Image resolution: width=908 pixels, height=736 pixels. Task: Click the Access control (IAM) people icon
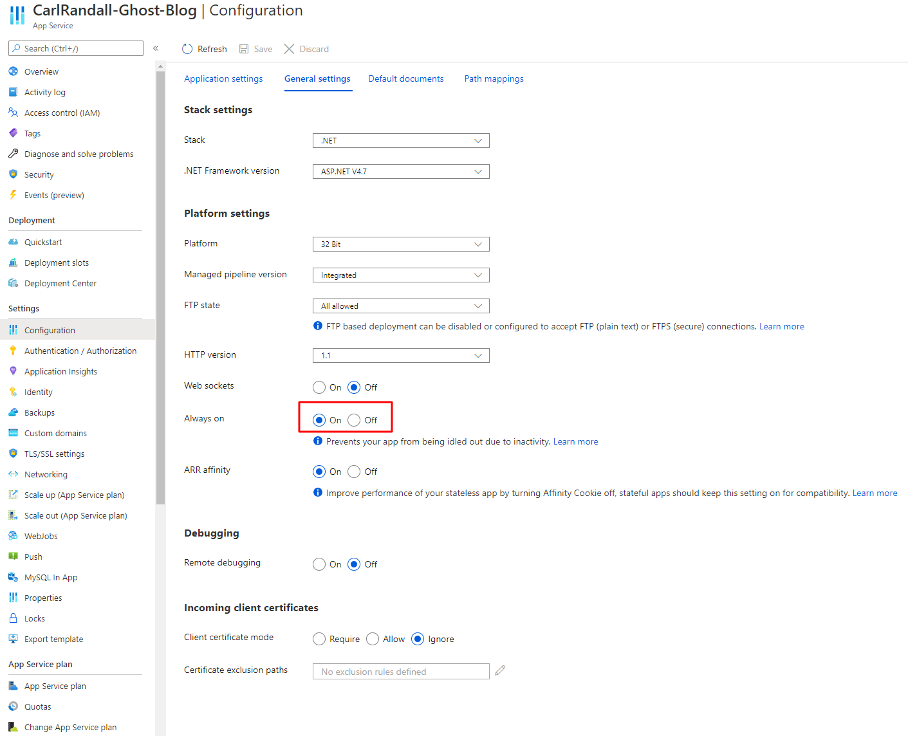coord(13,113)
